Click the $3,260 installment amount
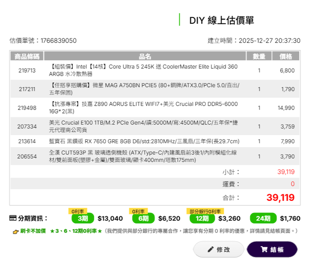 [x=229, y=219]
